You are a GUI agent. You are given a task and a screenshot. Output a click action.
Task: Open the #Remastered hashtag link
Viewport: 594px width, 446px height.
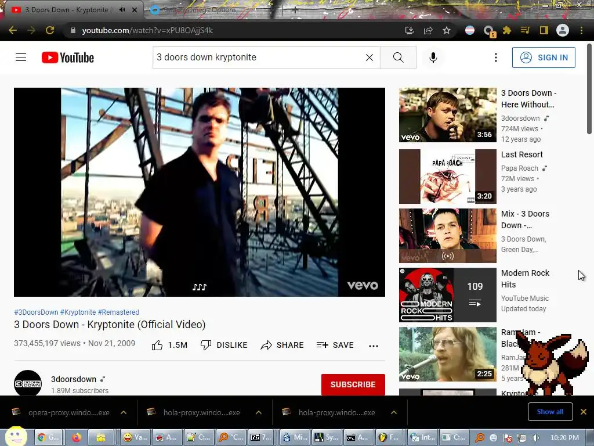118,312
